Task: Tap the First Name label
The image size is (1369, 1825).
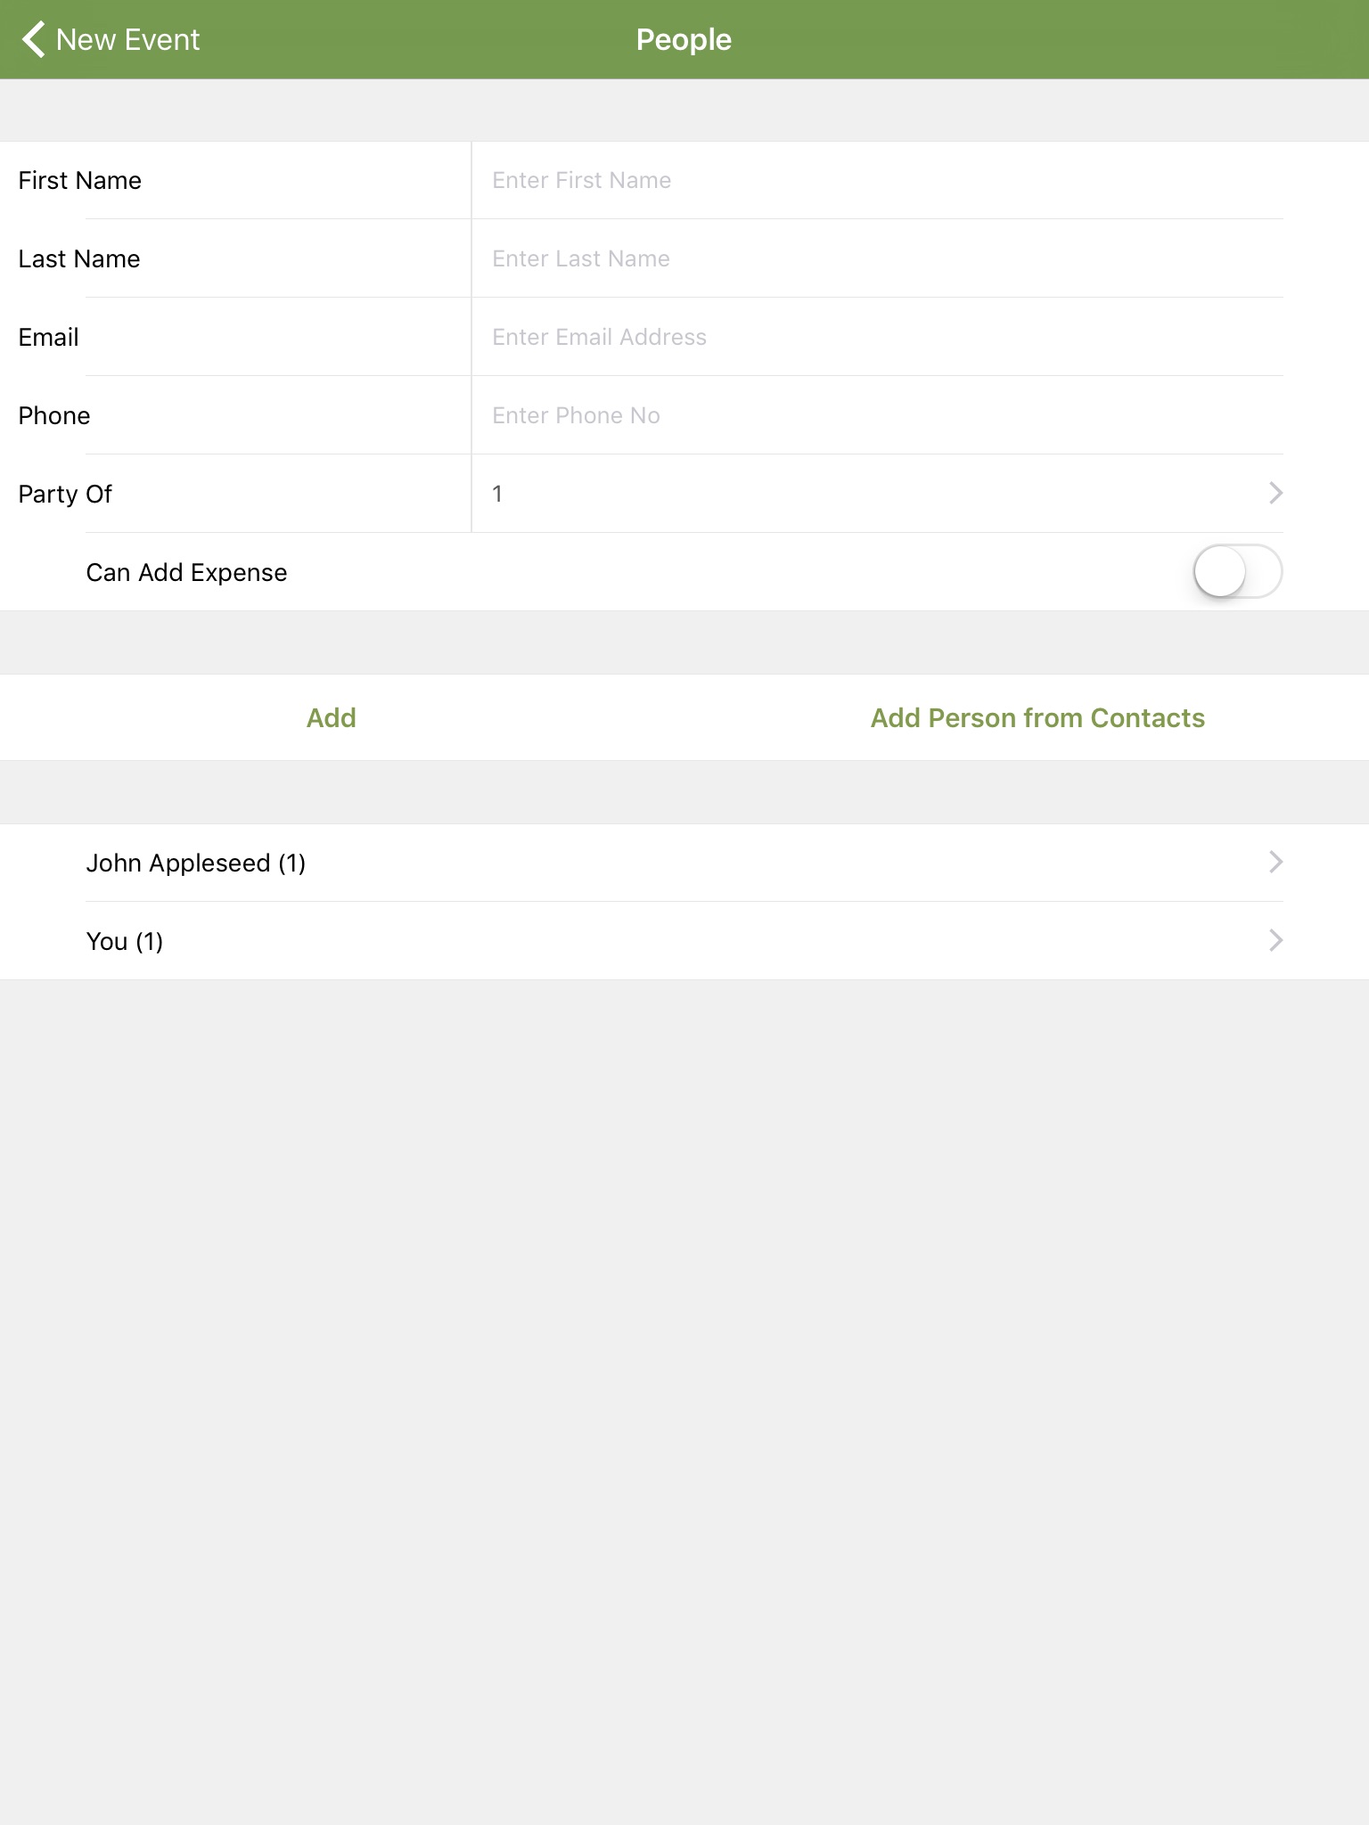Action: [80, 181]
